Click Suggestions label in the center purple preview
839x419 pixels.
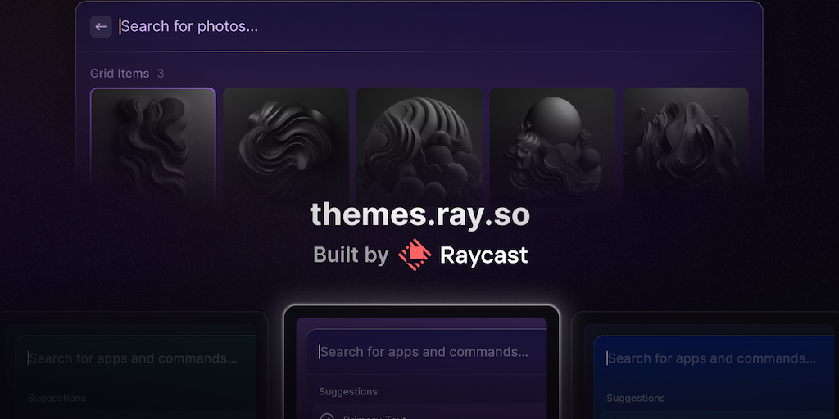pos(348,392)
